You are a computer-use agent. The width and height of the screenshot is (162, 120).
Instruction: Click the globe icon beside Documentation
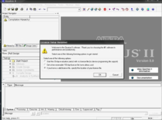pyautogui.click(x=132, y=78)
